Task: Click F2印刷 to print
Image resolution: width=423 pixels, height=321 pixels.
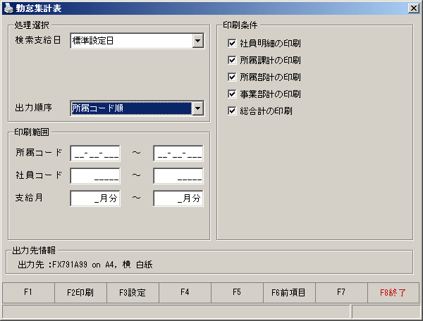Action: click(x=80, y=292)
